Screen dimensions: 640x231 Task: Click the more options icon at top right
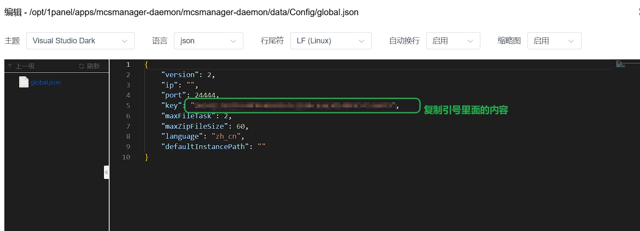[638, 12]
